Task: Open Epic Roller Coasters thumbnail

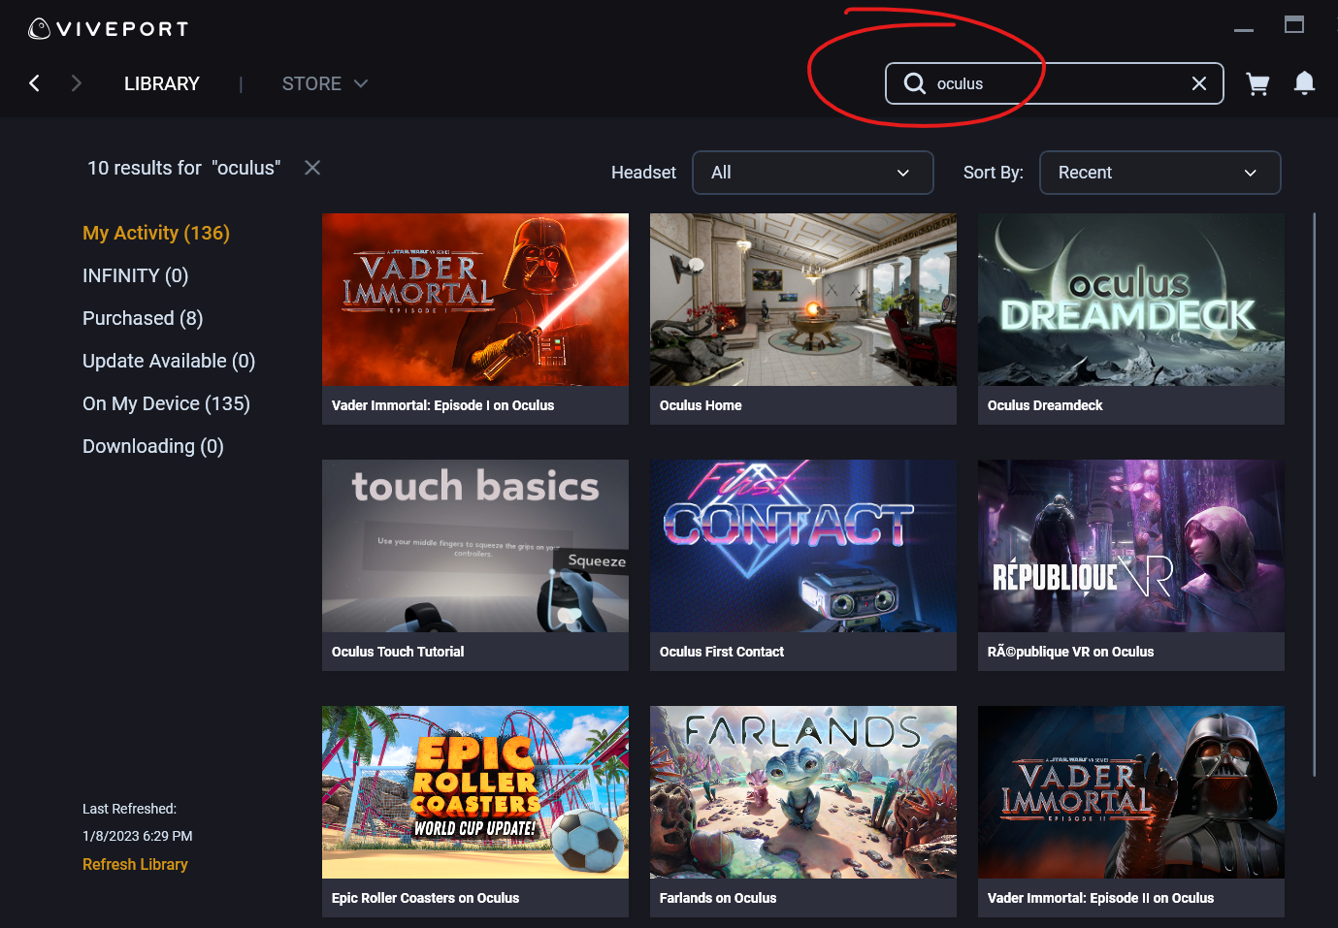Action: 475,792
